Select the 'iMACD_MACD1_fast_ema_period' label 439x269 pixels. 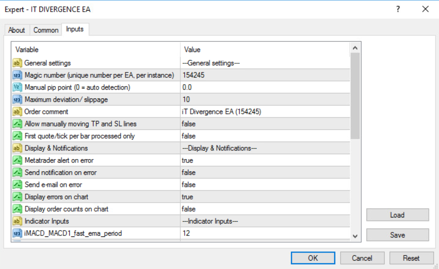click(x=73, y=233)
